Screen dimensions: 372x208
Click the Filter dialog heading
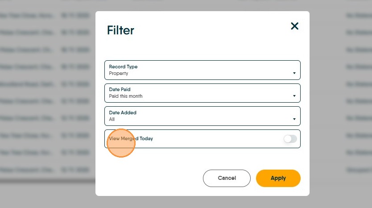pyautogui.click(x=120, y=30)
